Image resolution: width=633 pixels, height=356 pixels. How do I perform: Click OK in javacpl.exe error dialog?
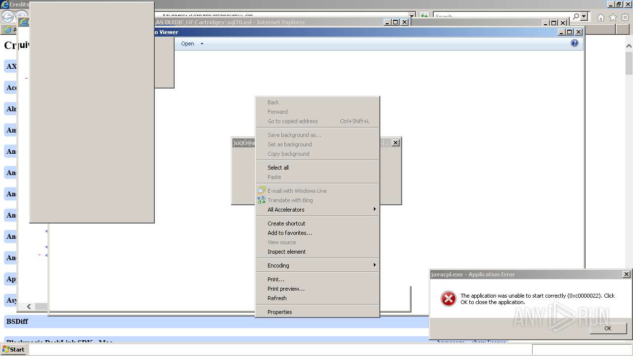point(608,328)
